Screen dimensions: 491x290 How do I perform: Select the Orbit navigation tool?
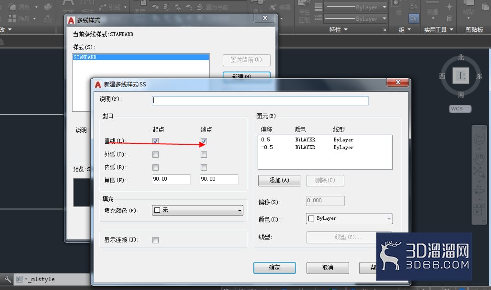479,190
